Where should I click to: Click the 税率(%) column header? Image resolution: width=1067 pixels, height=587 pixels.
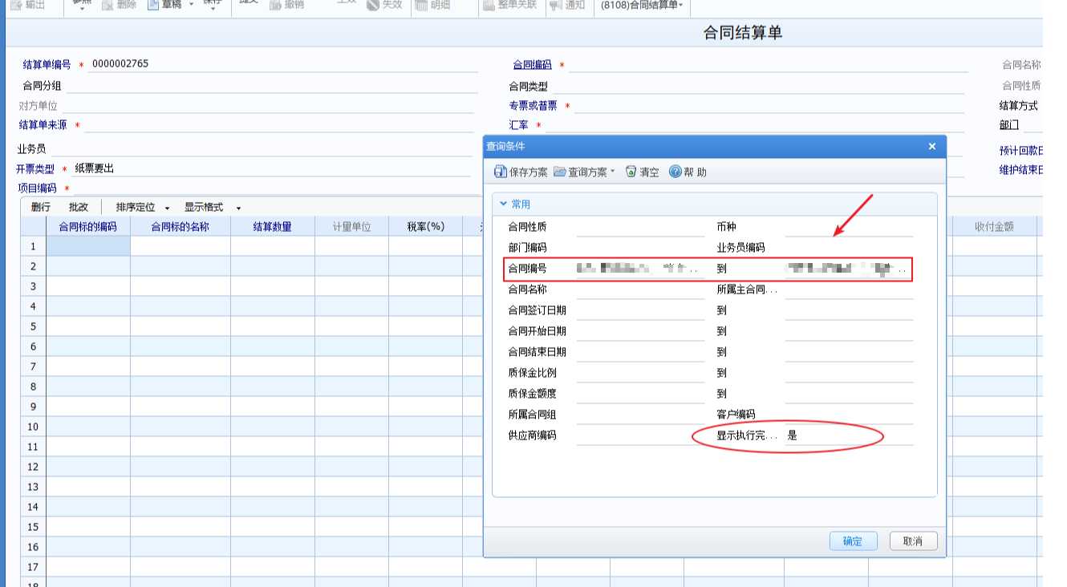(x=426, y=227)
